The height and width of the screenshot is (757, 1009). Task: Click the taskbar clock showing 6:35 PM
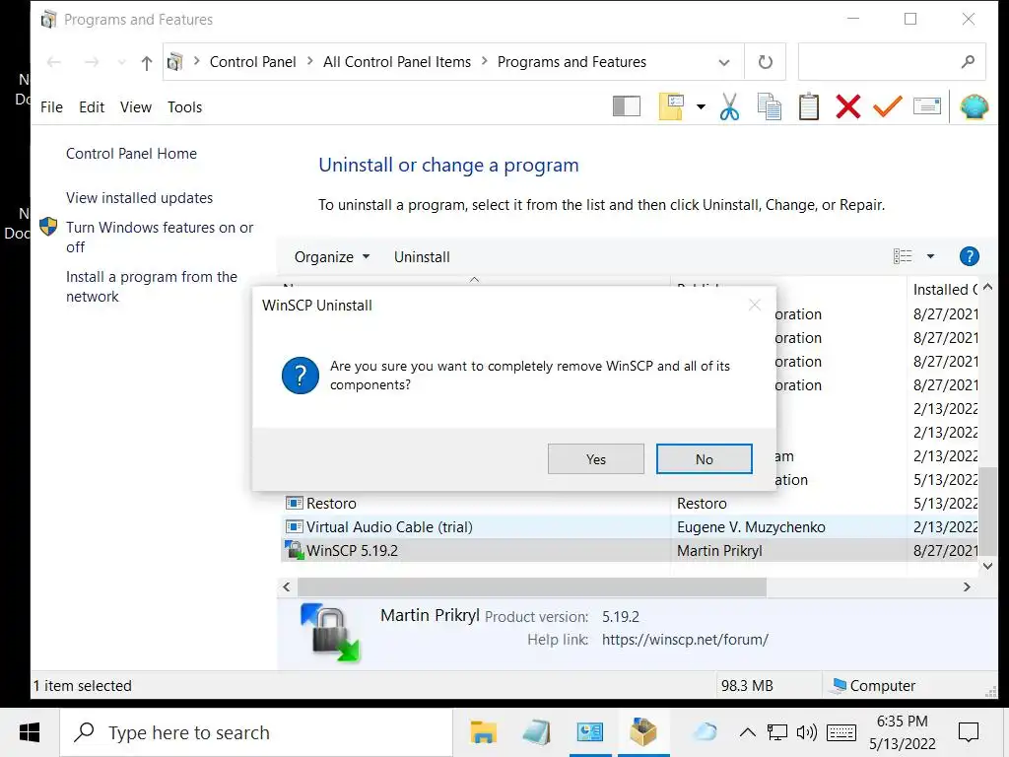(903, 732)
